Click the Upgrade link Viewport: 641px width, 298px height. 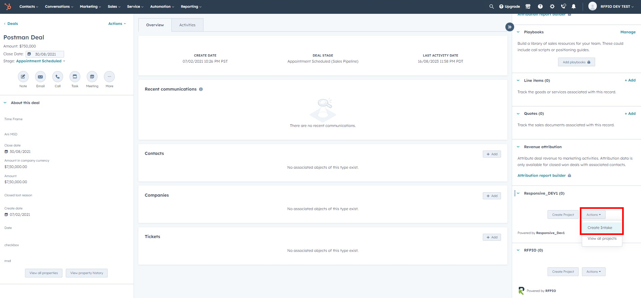click(x=509, y=6)
